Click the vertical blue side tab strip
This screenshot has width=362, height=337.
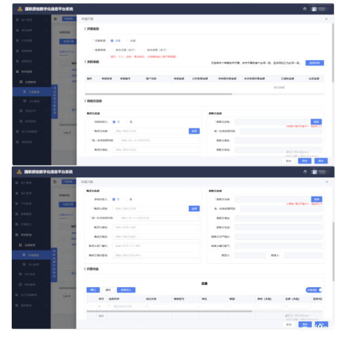coord(55,99)
